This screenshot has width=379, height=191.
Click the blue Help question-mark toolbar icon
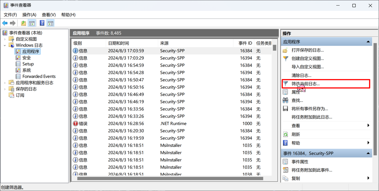(42, 23)
